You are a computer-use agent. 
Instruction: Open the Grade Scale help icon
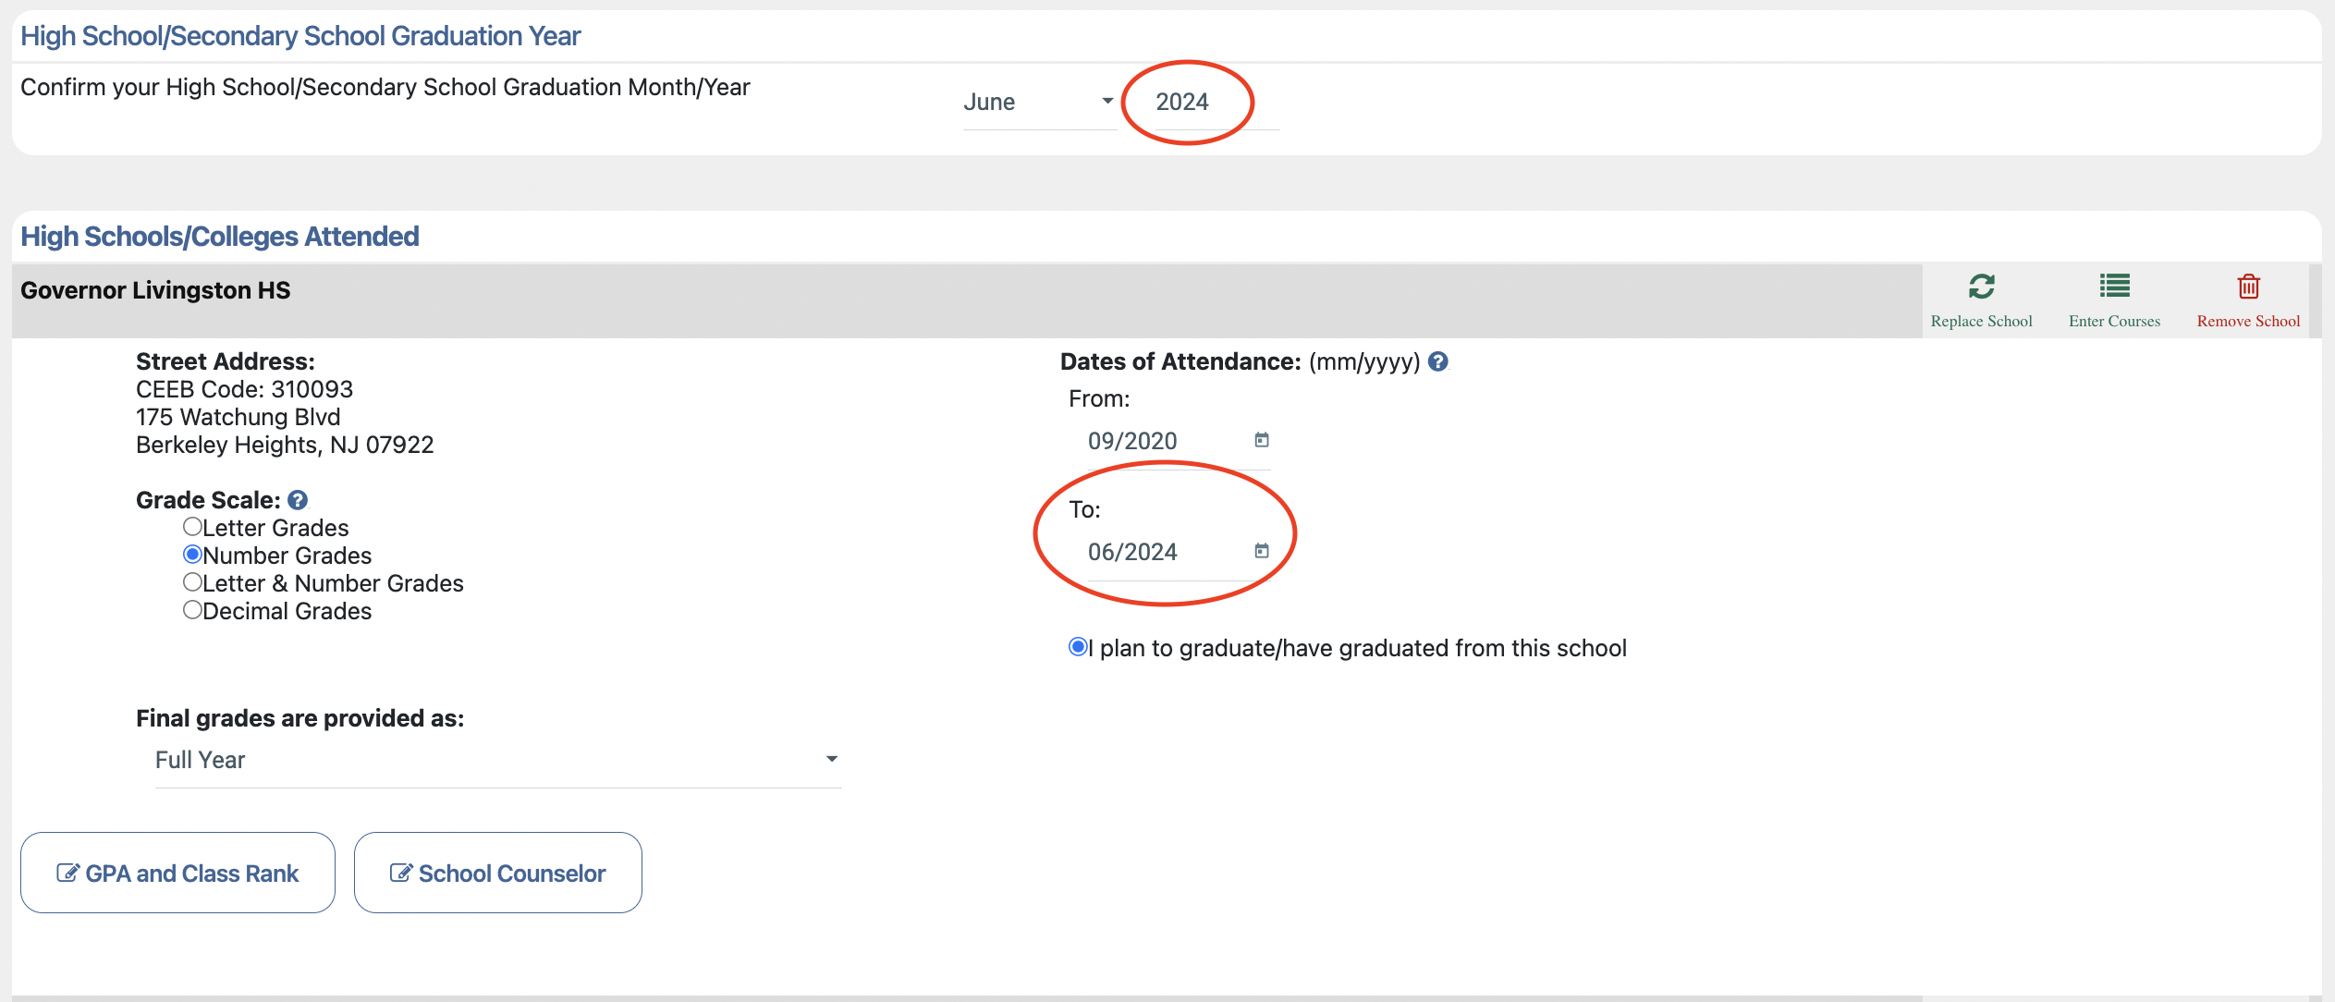[298, 499]
